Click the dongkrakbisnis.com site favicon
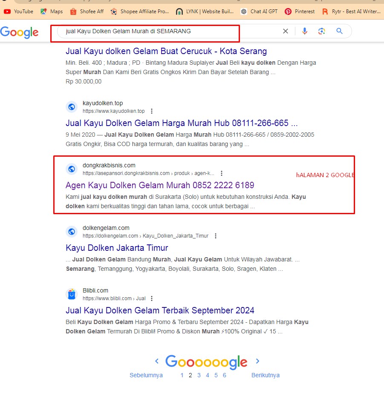384x393 pixels. [72, 169]
